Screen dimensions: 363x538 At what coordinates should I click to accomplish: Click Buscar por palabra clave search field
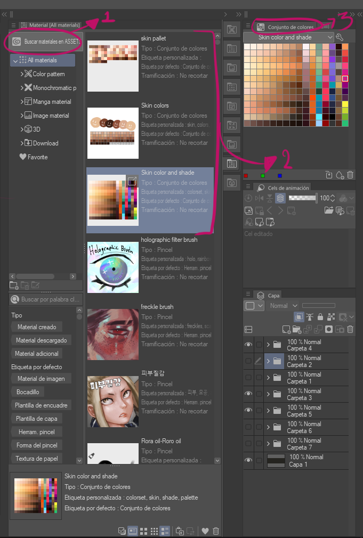click(46, 299)
